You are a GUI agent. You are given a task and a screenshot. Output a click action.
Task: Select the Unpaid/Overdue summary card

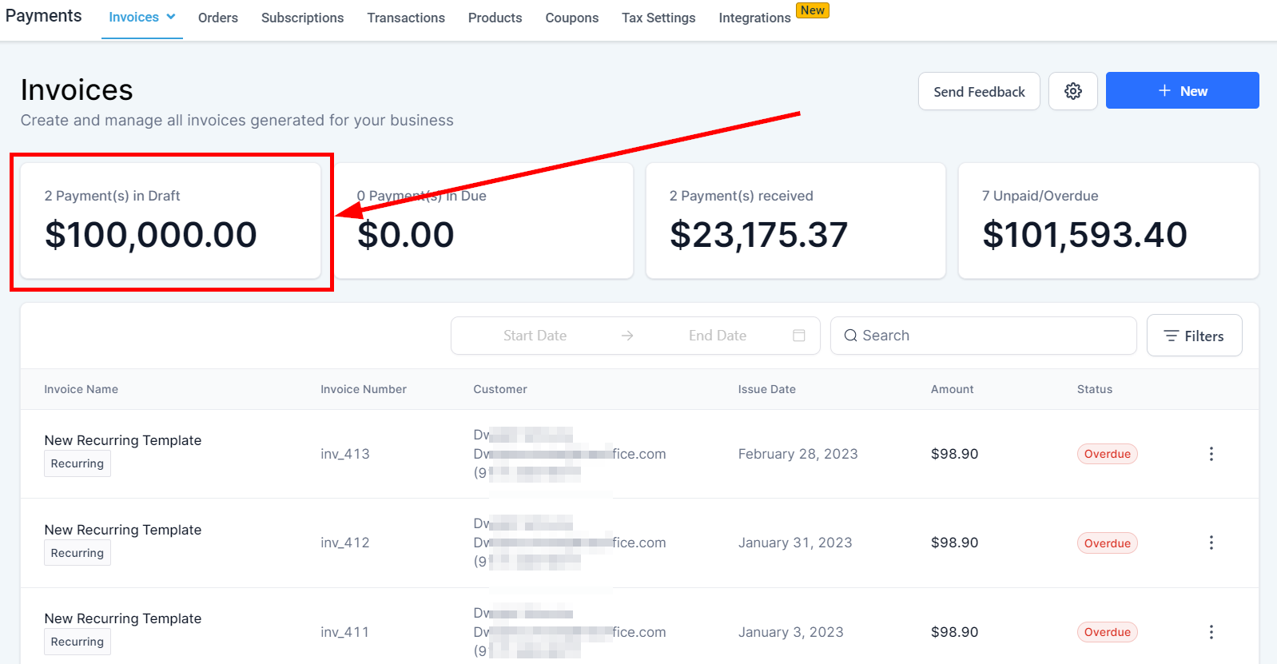pyautogui.click(x=1108, y=221)
